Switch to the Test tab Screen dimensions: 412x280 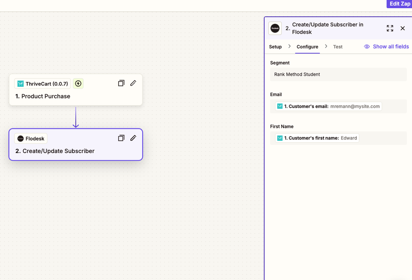coord(338,47)
